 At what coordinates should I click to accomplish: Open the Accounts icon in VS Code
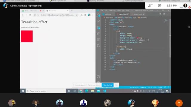(x=98, y=77)
